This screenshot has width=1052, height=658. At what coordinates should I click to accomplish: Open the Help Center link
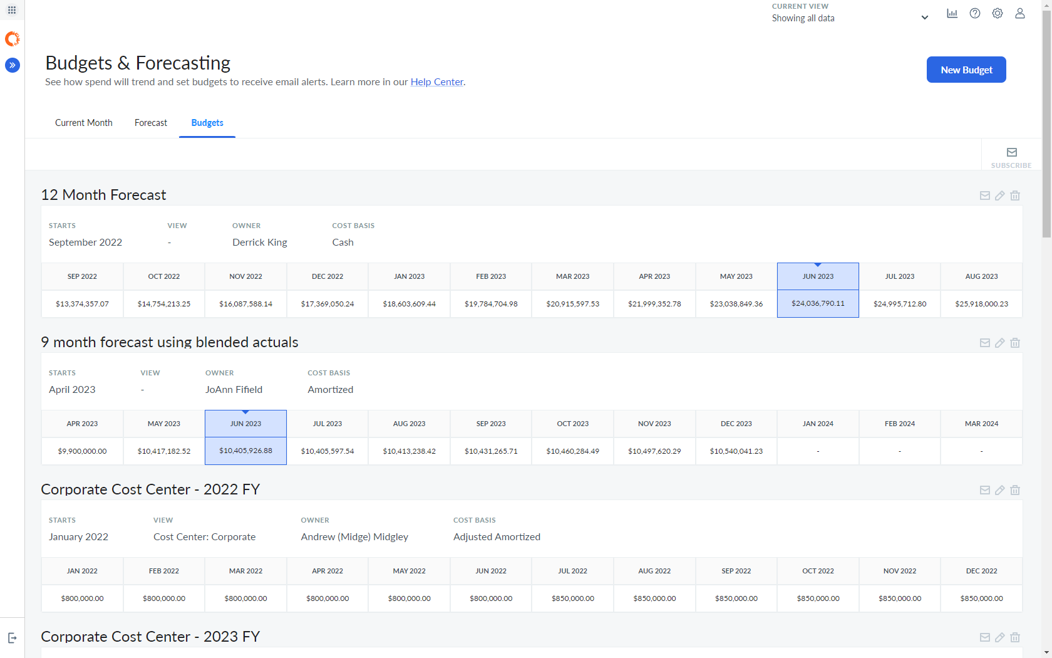coord(436,81)
